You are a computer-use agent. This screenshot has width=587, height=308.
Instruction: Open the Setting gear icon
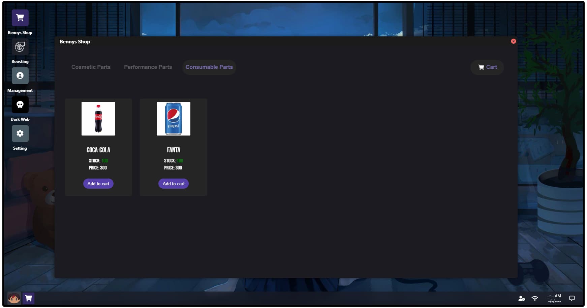point(20,133)
